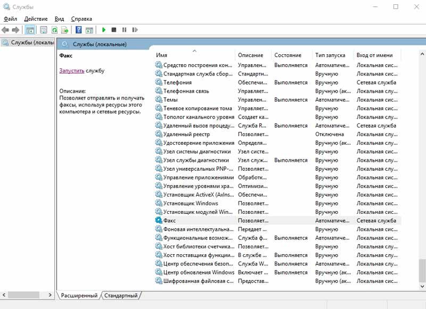This screenshot has height=309, width=426.
Task: Select Стандартная служба сборщика row
Action: pyautogui.click(x=277, y=74)
